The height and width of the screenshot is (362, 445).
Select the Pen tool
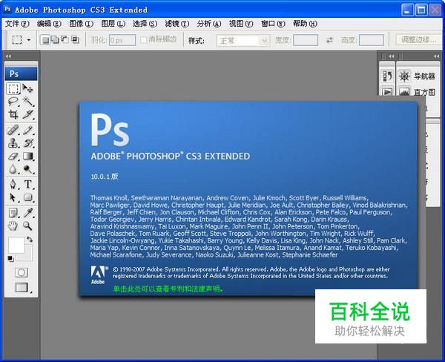coord(13,184)
